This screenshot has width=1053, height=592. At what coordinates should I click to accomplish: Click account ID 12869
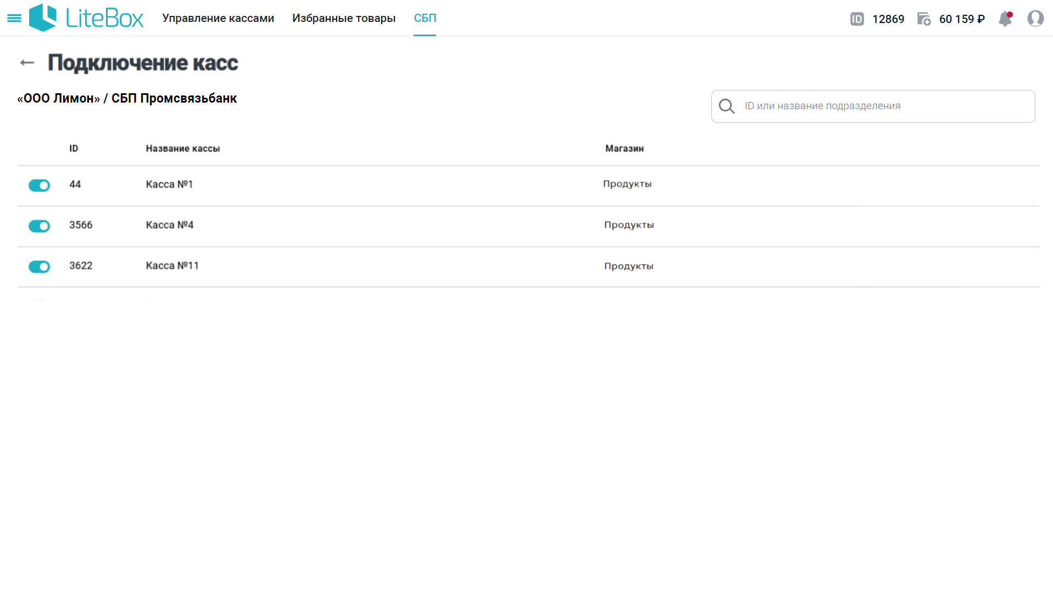point(888,19)
